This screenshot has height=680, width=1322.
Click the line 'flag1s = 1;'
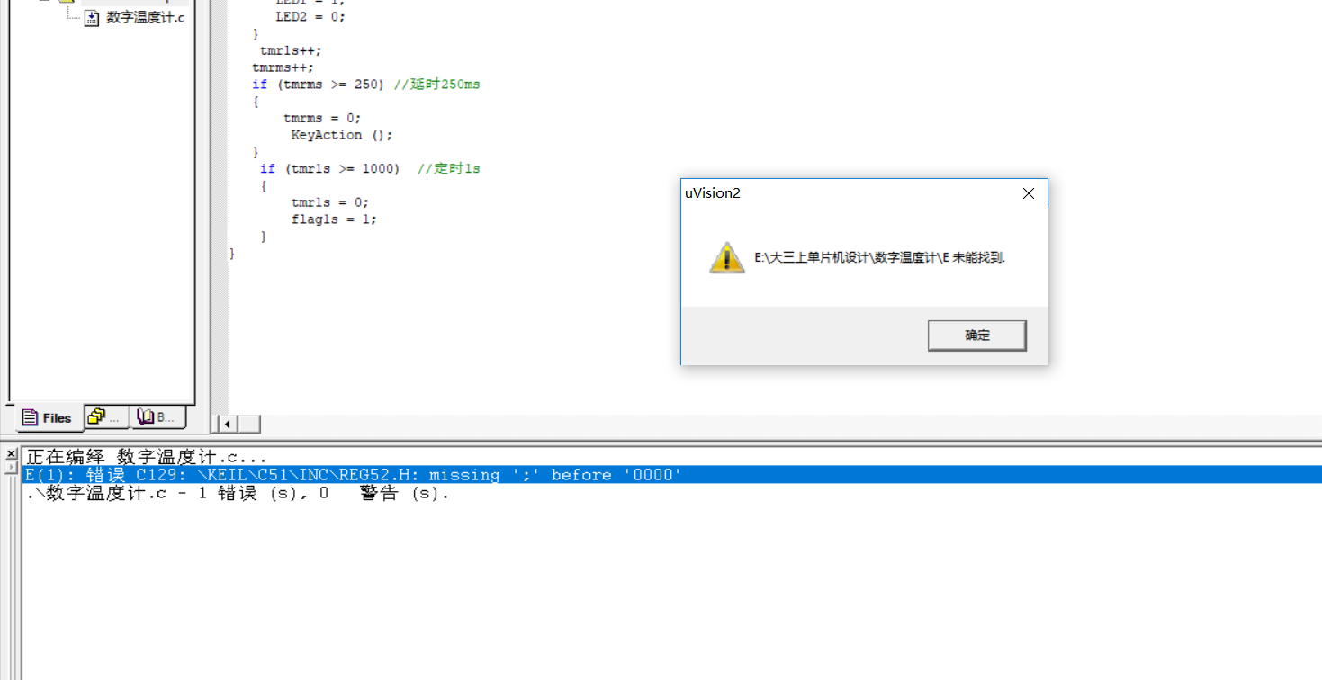(334, 219)
